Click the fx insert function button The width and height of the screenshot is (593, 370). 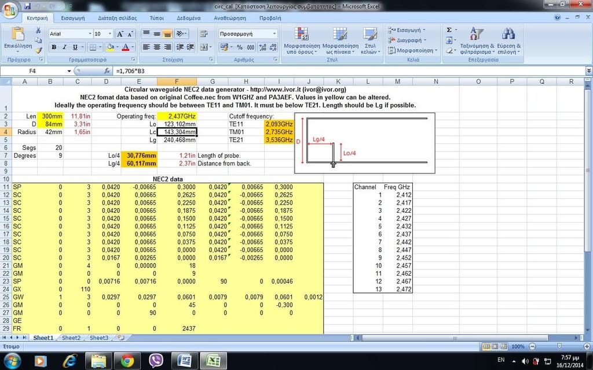(107, 71)
